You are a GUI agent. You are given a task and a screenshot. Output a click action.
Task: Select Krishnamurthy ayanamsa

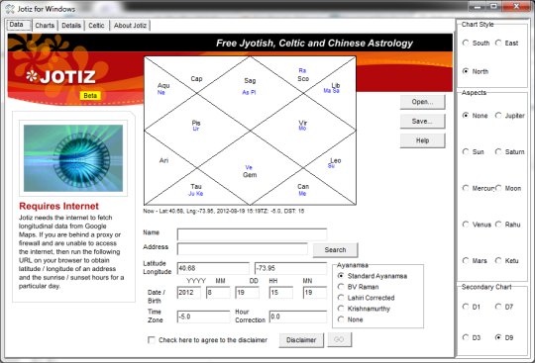[x=364, y=309]
